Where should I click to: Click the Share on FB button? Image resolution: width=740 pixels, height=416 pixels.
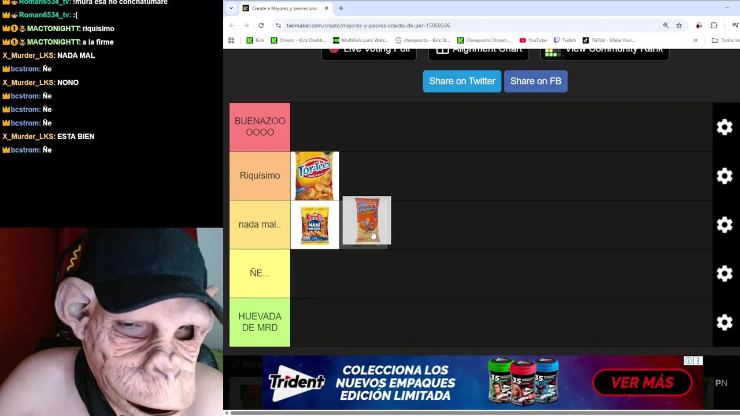point(536,81)
